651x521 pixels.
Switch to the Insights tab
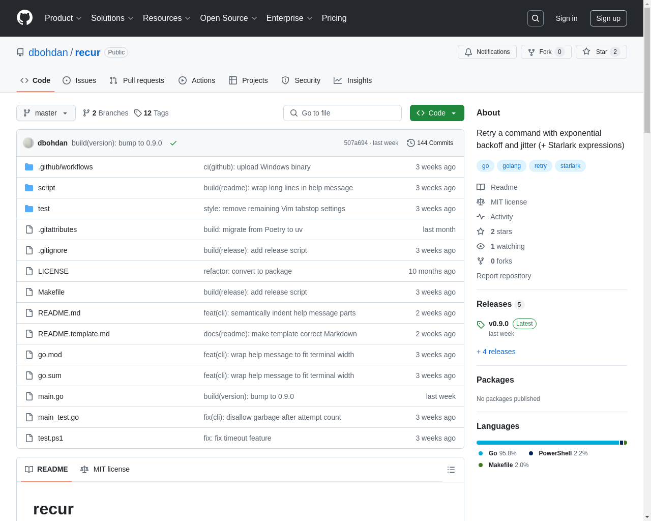coord(352,80)
